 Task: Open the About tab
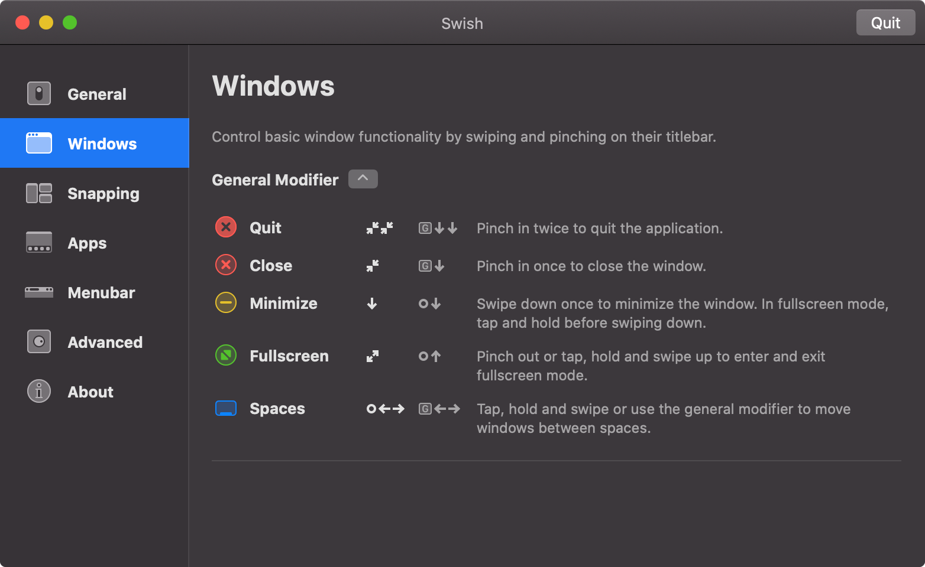coord(95,391)
